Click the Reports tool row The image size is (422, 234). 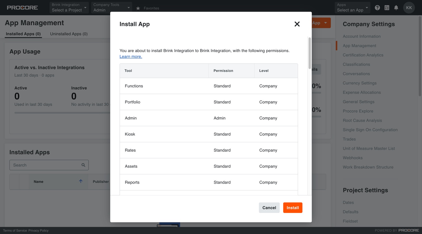point(209,182)
